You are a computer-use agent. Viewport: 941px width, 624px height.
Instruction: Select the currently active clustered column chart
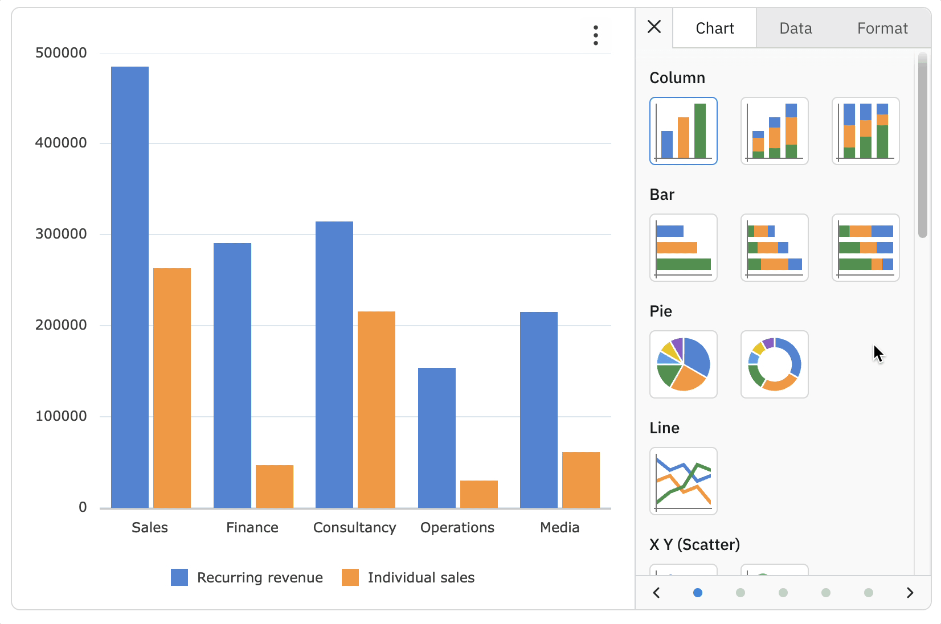tap(683, 131)
